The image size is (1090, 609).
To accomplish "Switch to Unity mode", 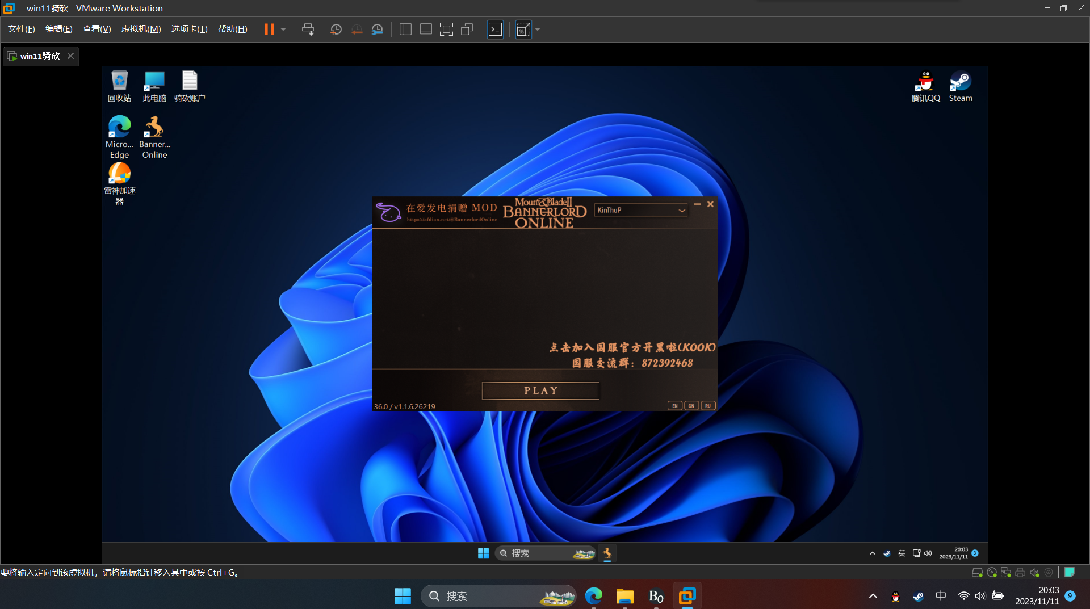I will (x=467, y=30).
